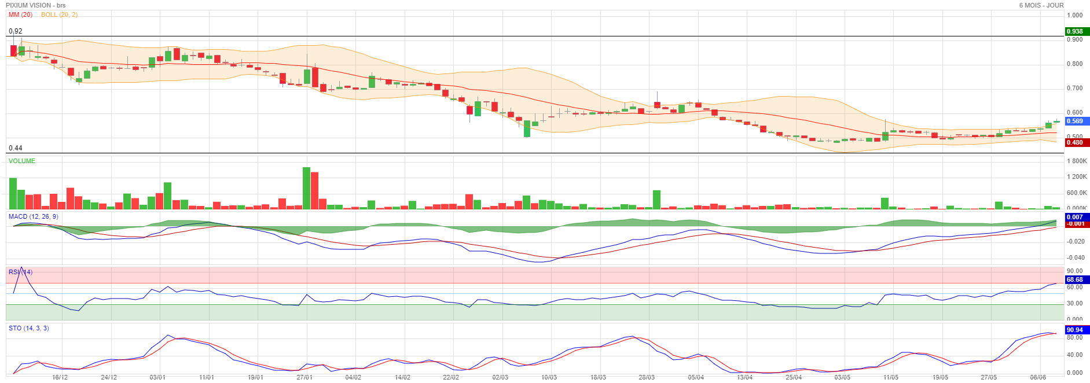The image size is (1090, 383).
Task: Click the 16/12 date on time axis
Action: pos(60,377)
